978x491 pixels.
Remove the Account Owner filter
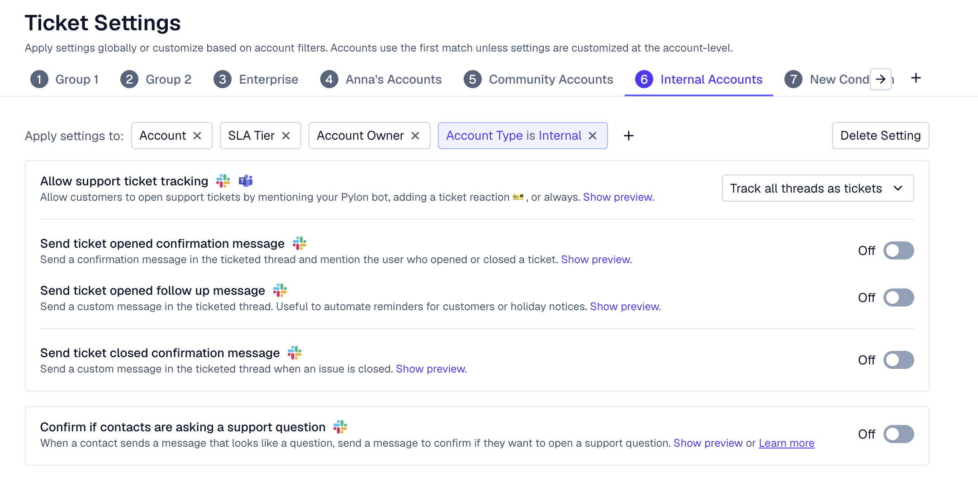(x=415, y=136)
